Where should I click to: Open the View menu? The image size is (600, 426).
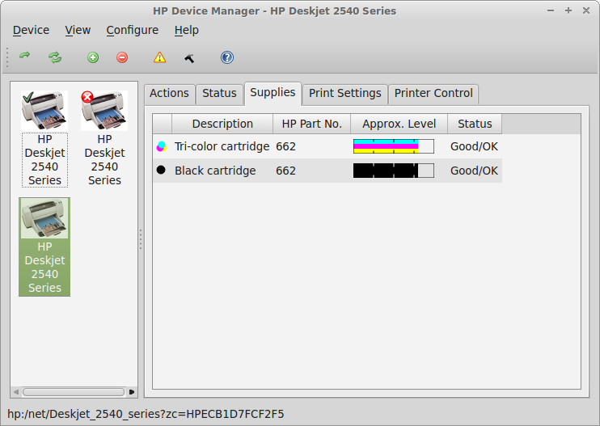[78, 30]
